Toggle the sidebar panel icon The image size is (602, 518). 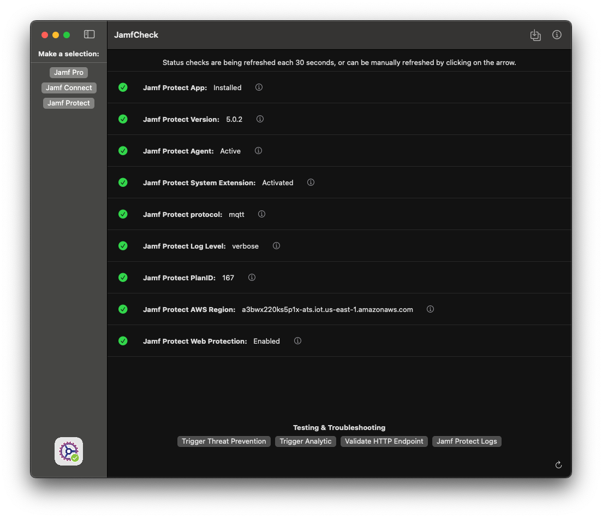click(89, 34)
